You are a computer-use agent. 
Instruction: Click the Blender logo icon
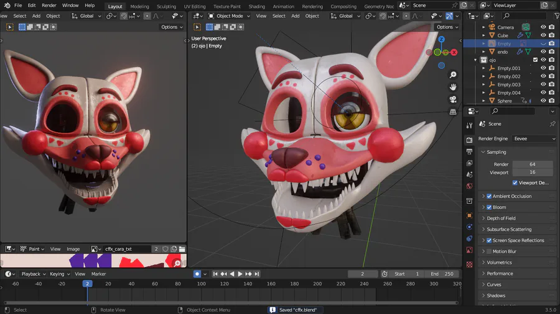click(x=7, y=6)
